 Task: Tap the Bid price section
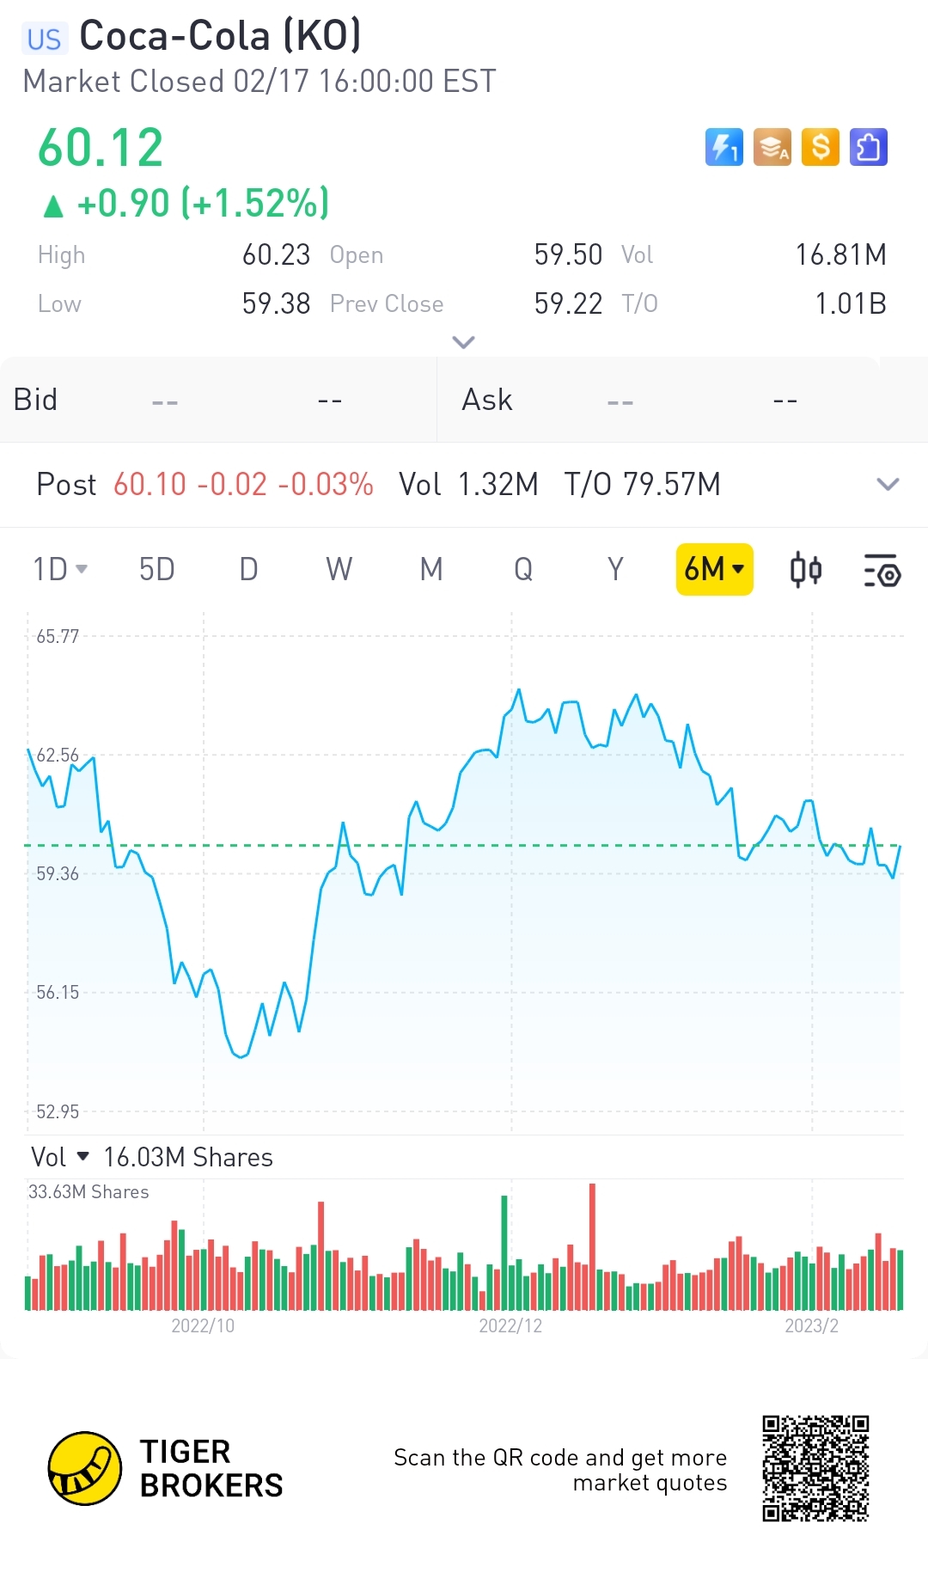pos(218,400)
